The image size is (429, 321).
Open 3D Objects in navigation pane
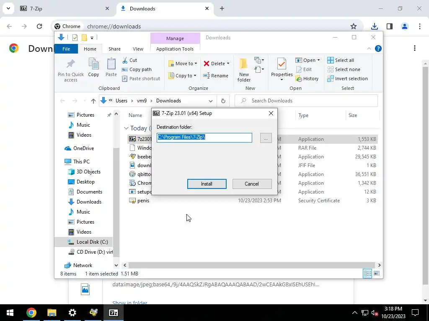point(84,172)
